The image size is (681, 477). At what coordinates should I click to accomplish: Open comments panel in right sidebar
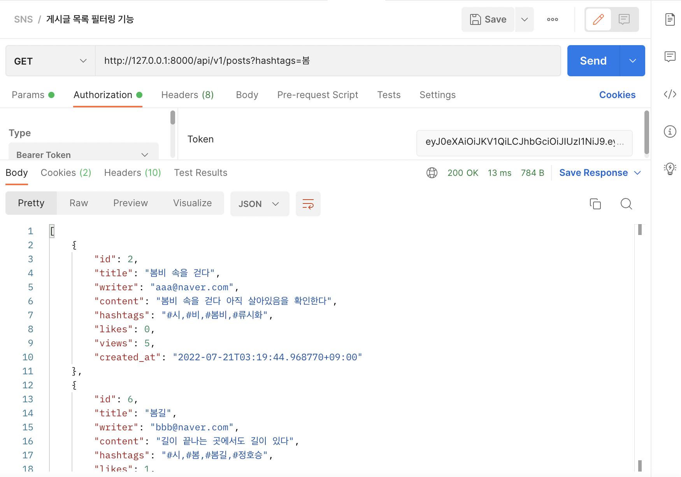pos(670,57)
